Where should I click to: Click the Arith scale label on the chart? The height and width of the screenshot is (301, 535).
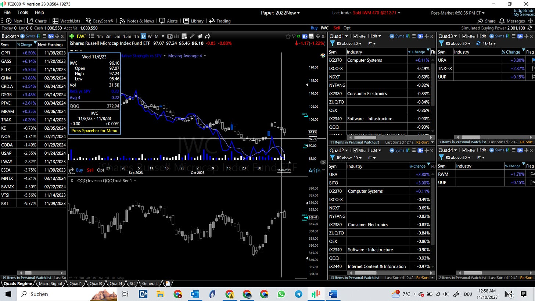(314, 170)
